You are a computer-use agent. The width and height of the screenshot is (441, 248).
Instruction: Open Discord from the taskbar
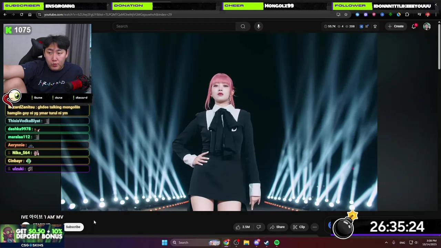[x=256, y=242]
